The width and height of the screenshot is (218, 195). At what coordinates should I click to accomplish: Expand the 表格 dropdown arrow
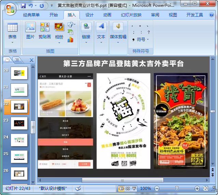pyautogui.click(x=12, y=43)
